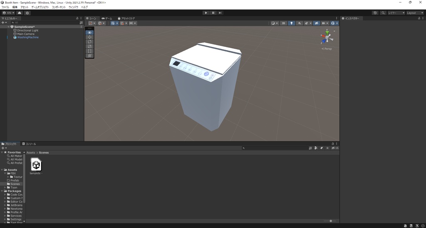Click auto-generate lighting icon in status bar
This screenshot has height=228, width=426.
click(x=417, y=226)
